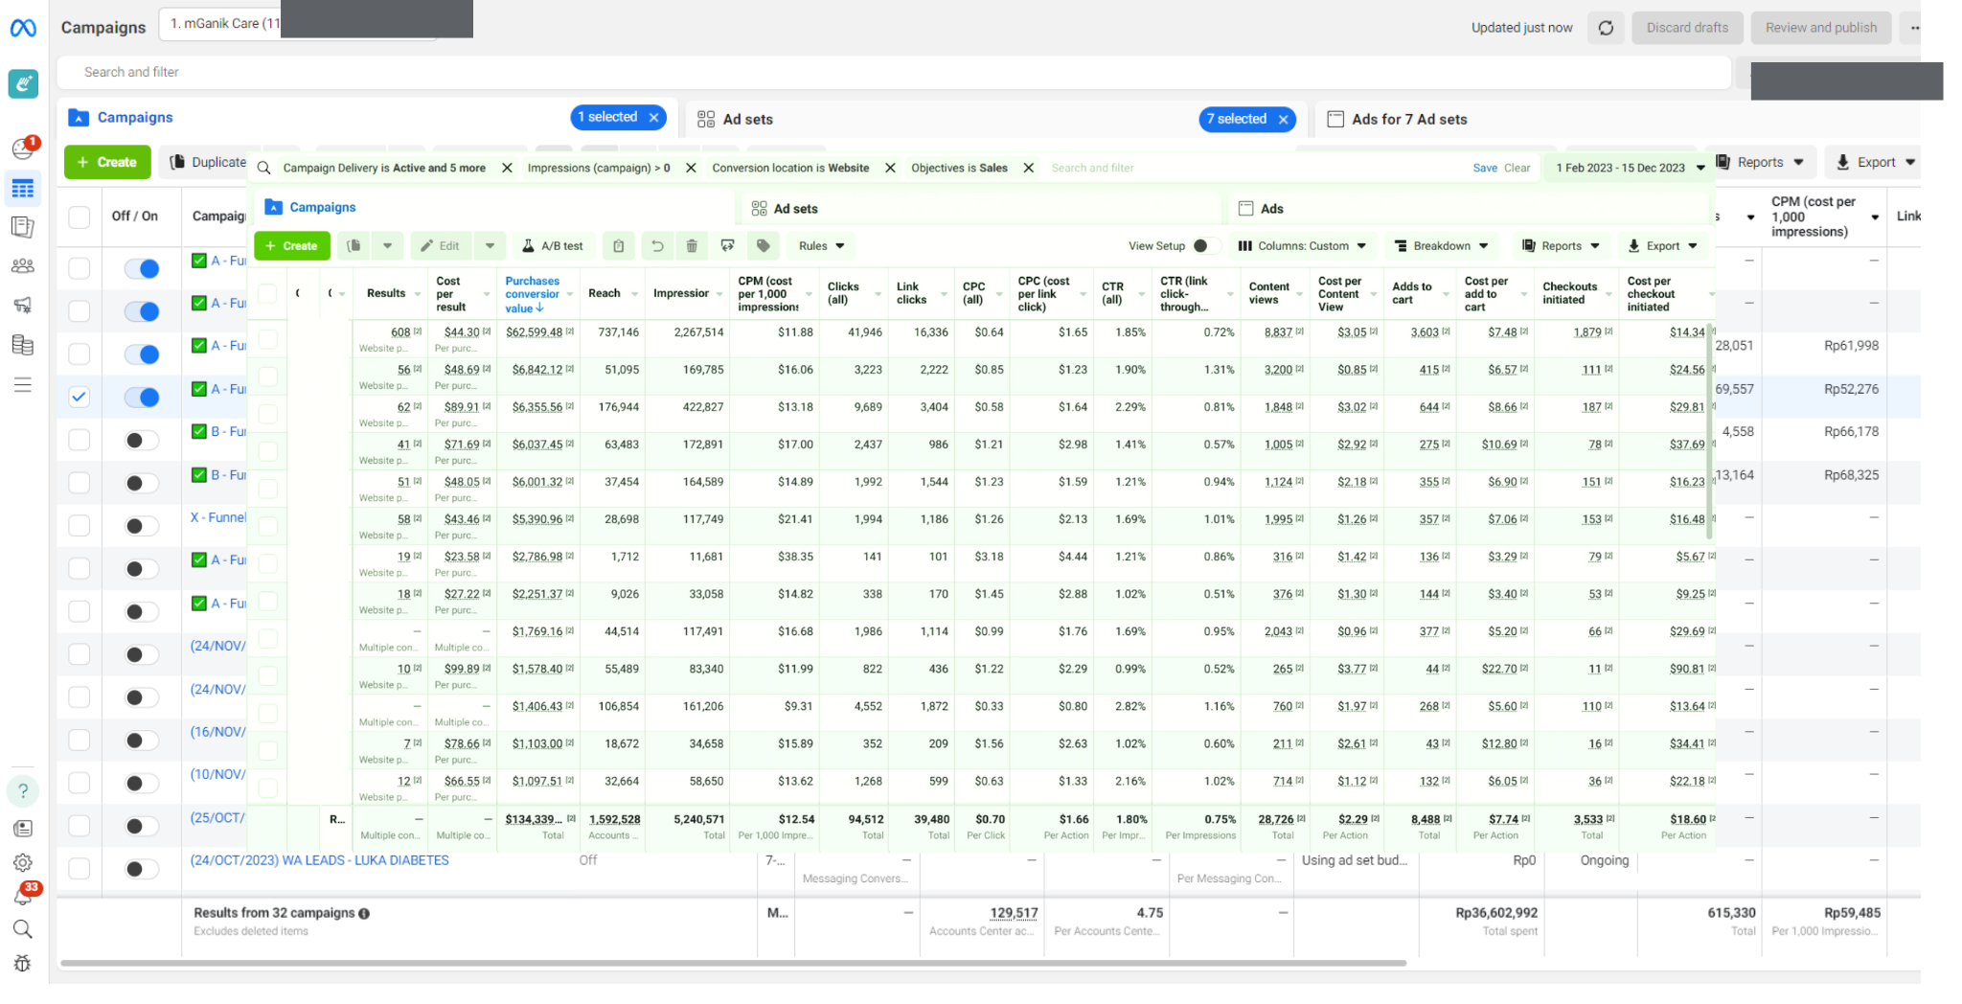Click the trash delete icon in toolbar
1962x1004 pixels.
(691, 246)
